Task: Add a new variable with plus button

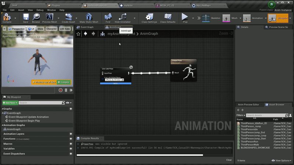Action: (71, 149)
